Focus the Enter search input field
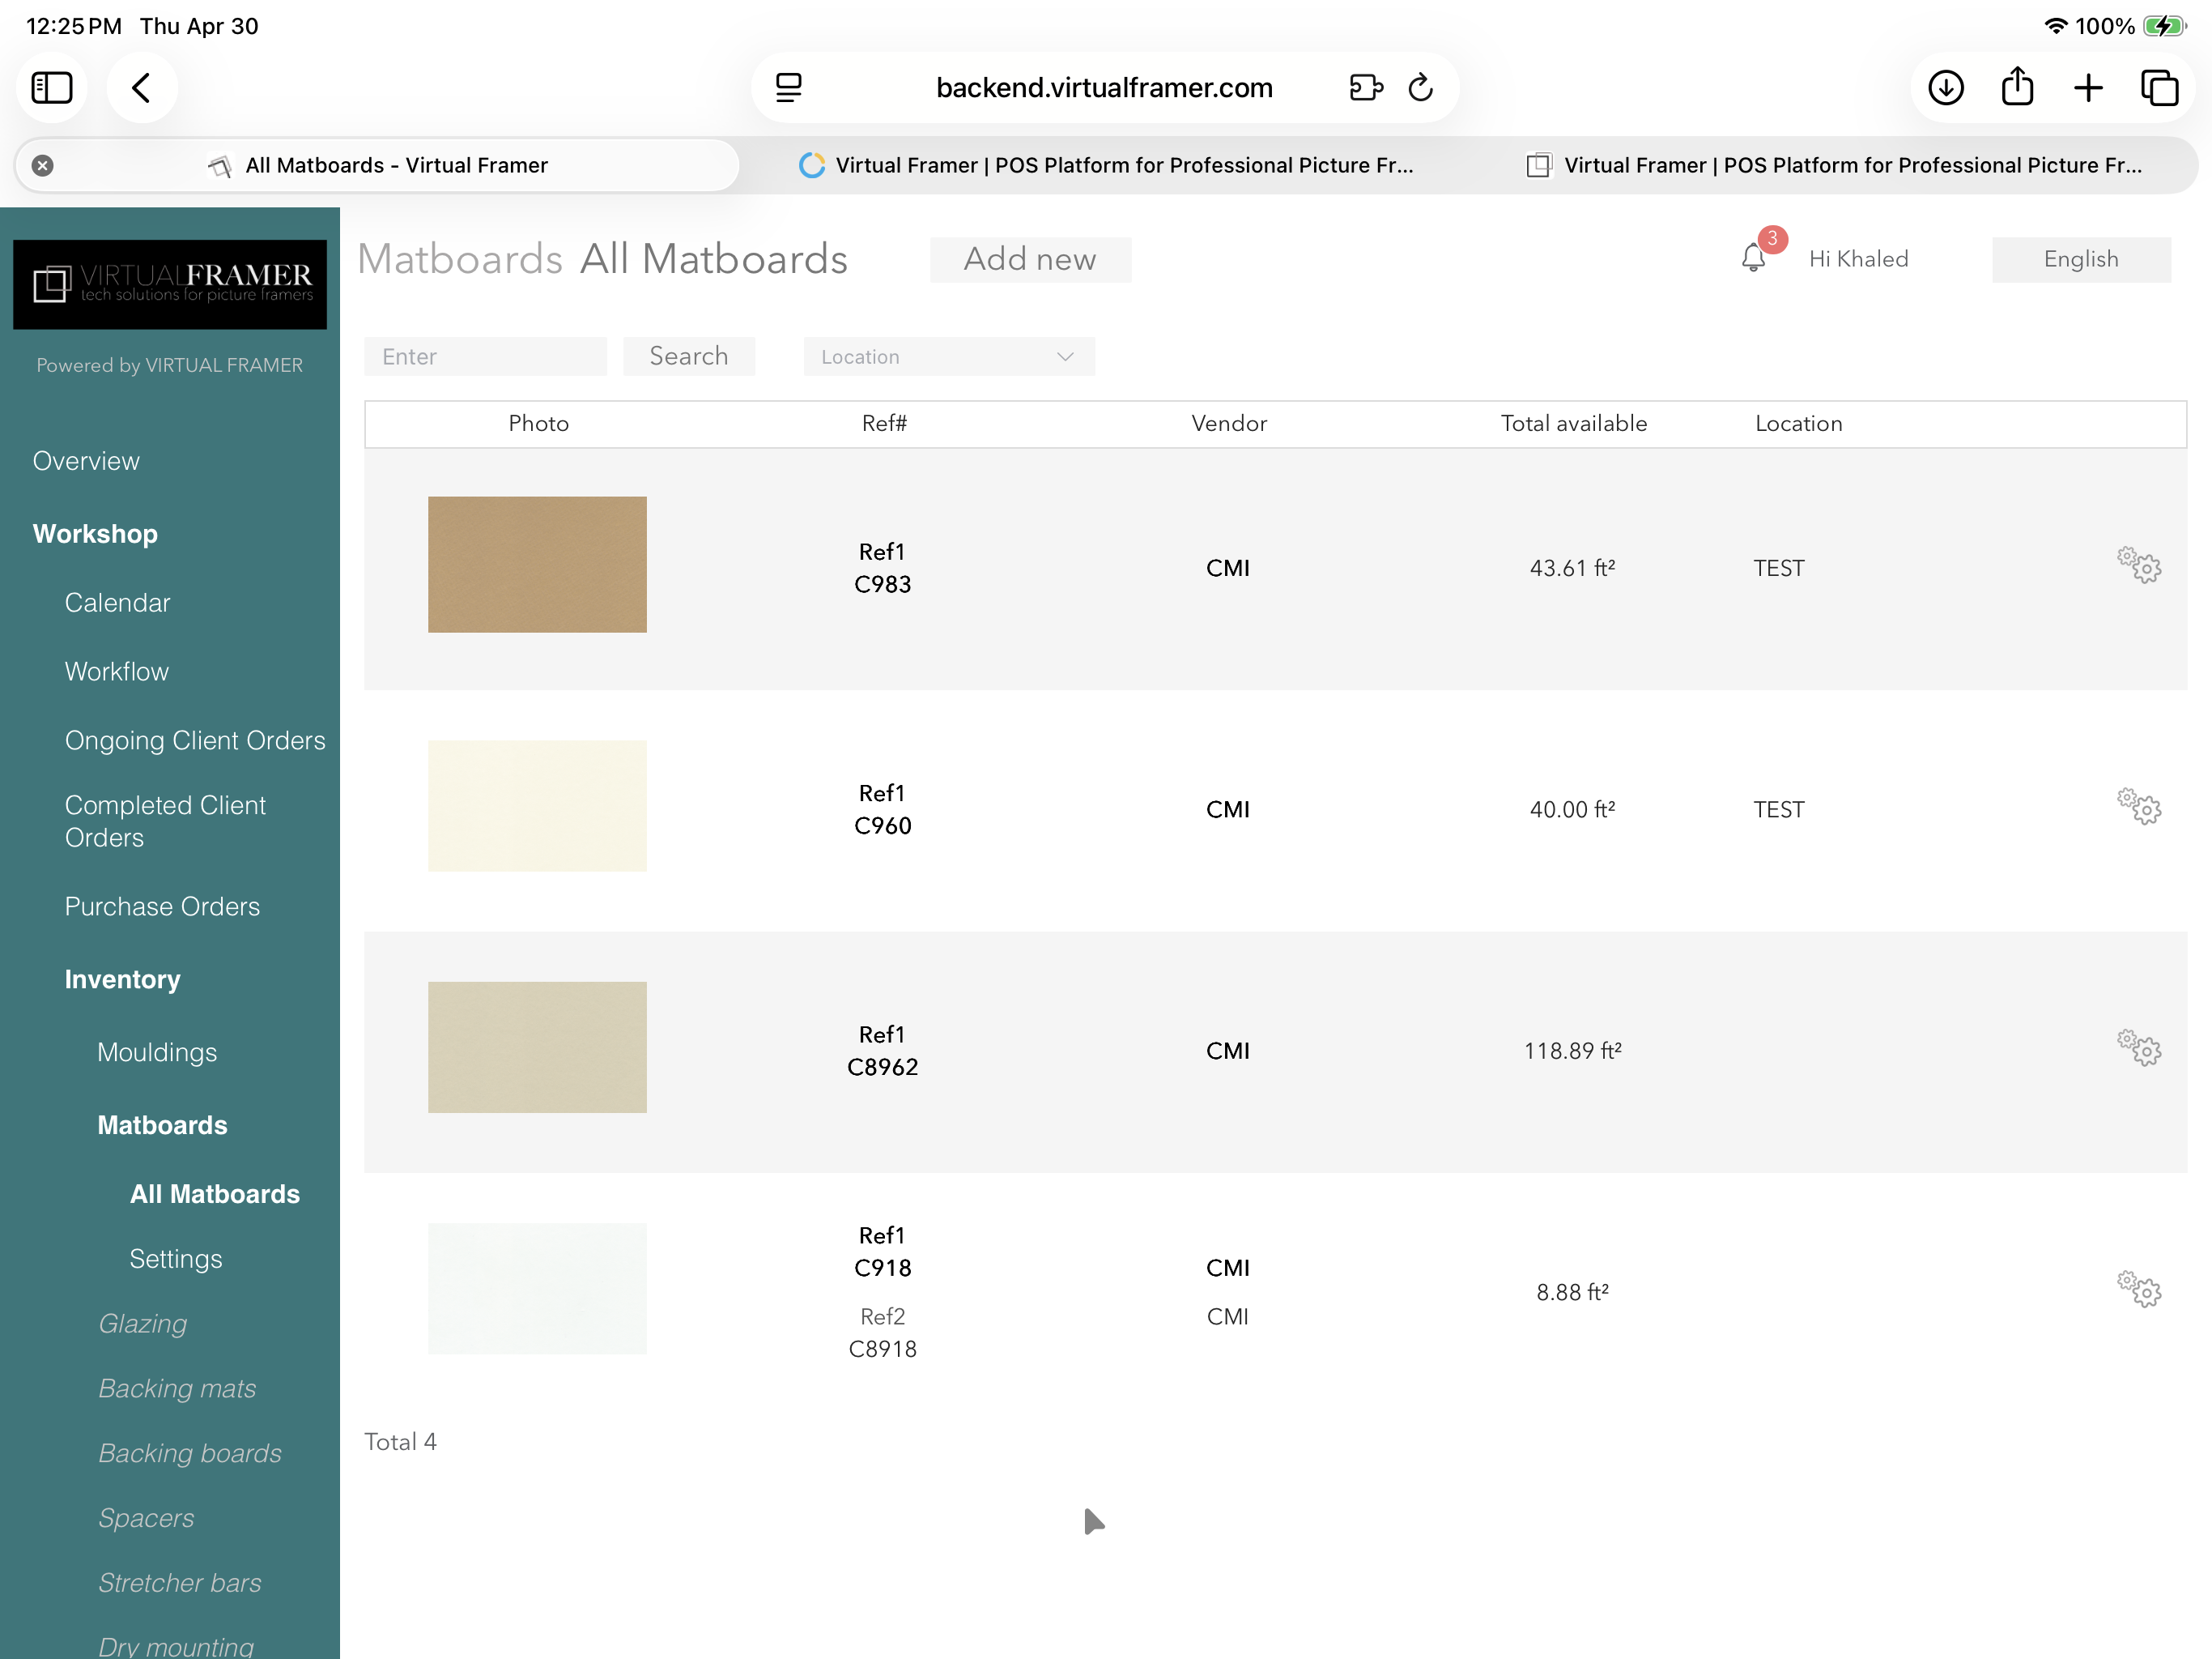Image resolution: width=2212 pixels, height=1659 pixels. pos(485,356)
